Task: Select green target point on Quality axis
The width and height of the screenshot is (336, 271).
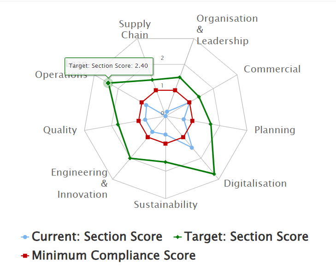Action: (x=118, y=124)
